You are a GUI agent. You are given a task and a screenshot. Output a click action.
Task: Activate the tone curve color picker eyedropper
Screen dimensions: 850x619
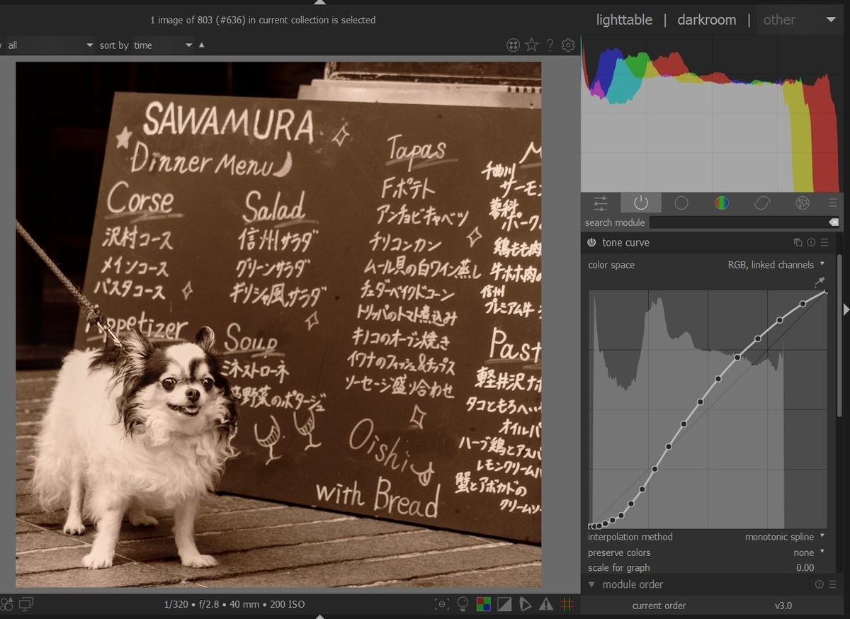[x=820, y=283]
